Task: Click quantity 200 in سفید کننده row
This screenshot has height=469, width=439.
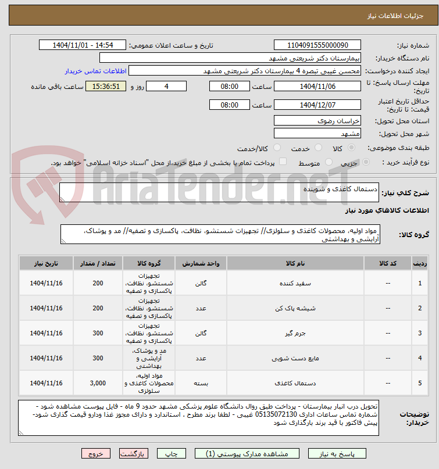Action: (x=98, y=283)
